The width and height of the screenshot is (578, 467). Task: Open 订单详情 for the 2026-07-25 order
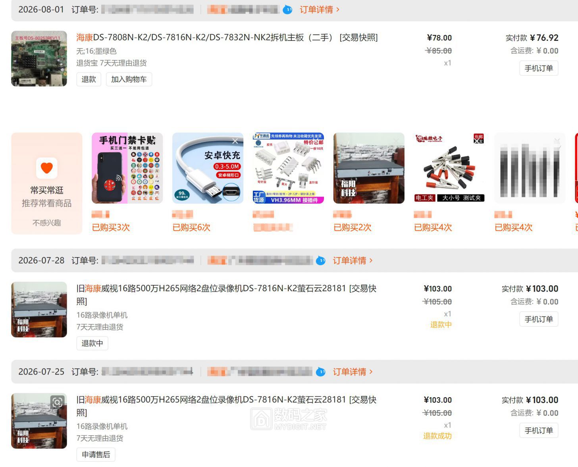(353, 372)
